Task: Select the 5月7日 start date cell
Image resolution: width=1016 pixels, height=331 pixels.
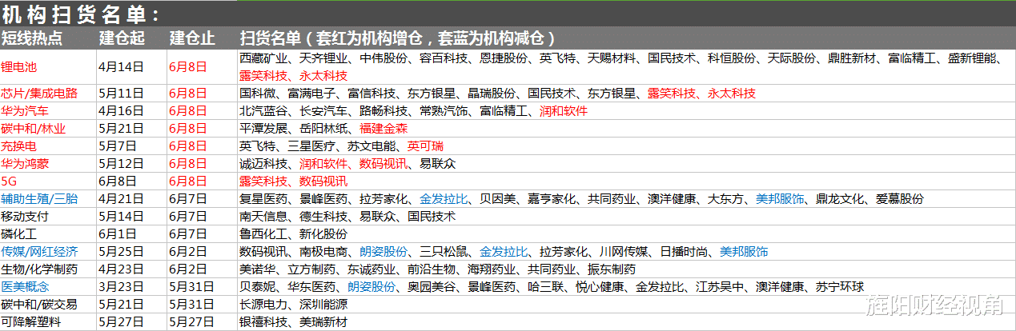Action: pyautogui.click(x=118, y=146)
